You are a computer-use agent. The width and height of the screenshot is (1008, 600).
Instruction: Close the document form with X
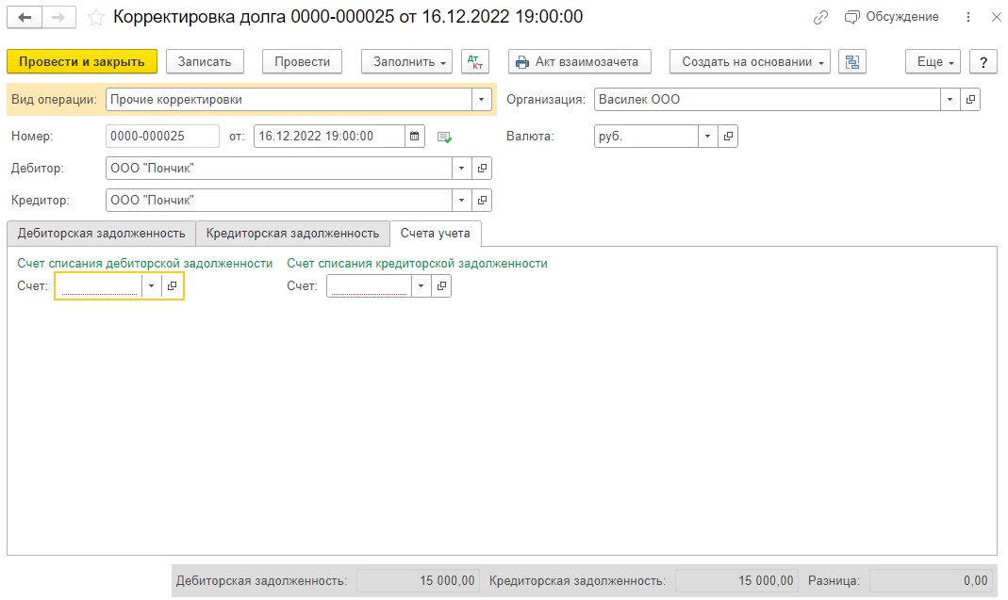click(x=996, y=17)
